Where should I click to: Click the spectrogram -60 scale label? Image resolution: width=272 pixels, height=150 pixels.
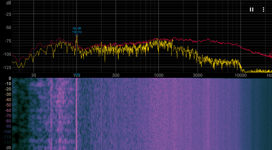click(8, 110)
